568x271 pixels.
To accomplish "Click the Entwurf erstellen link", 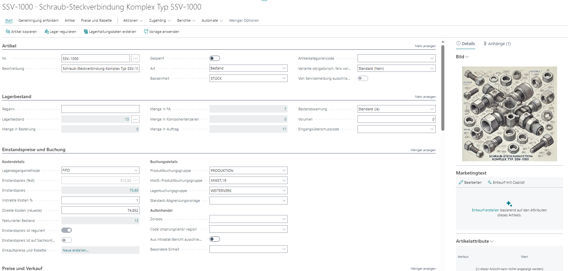I will click(x=485, y=210).
